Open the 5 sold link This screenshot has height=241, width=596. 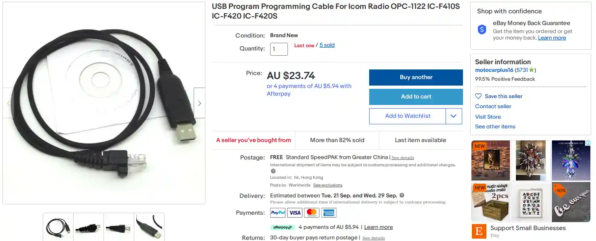[x=327, y=45]
